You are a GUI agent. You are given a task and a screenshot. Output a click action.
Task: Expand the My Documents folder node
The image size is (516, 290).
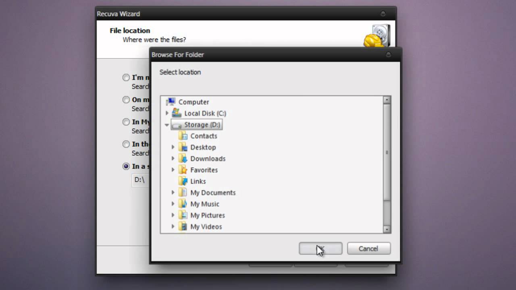point(173,192)
